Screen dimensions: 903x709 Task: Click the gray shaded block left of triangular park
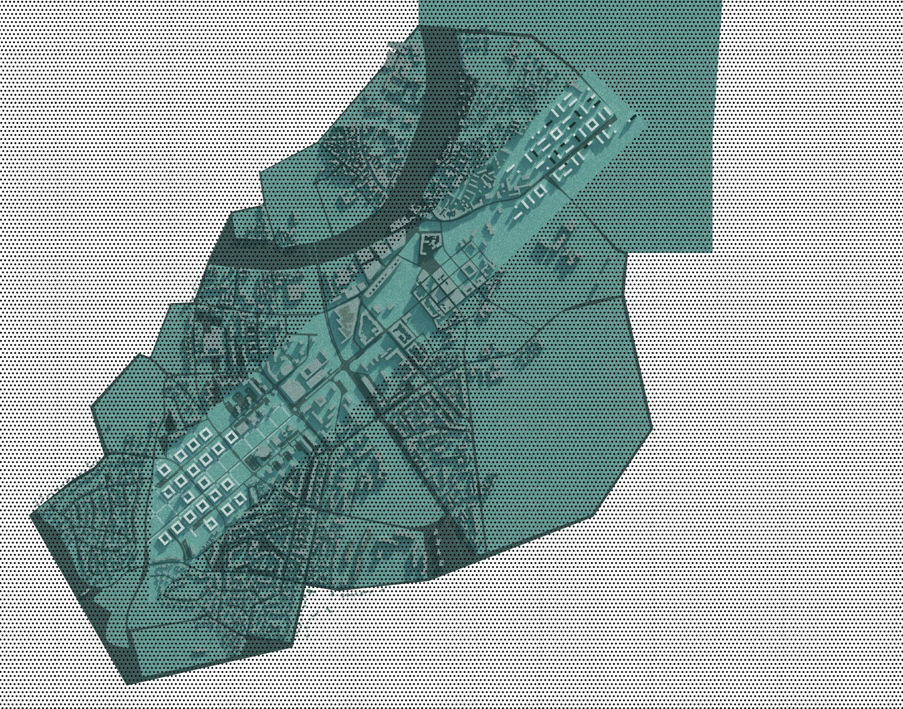coord(346,319)
